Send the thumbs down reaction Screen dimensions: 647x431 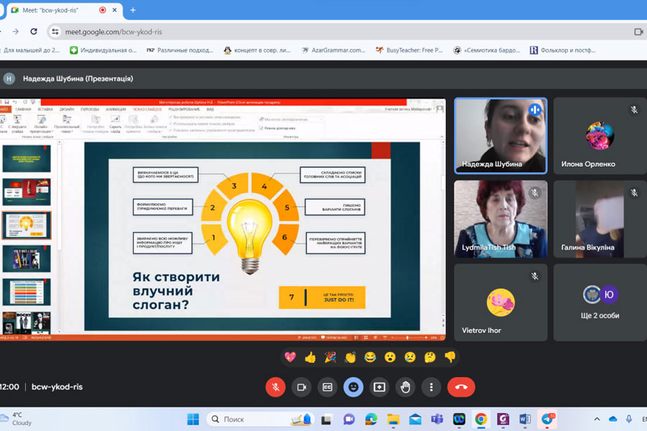tap(450, 357)
